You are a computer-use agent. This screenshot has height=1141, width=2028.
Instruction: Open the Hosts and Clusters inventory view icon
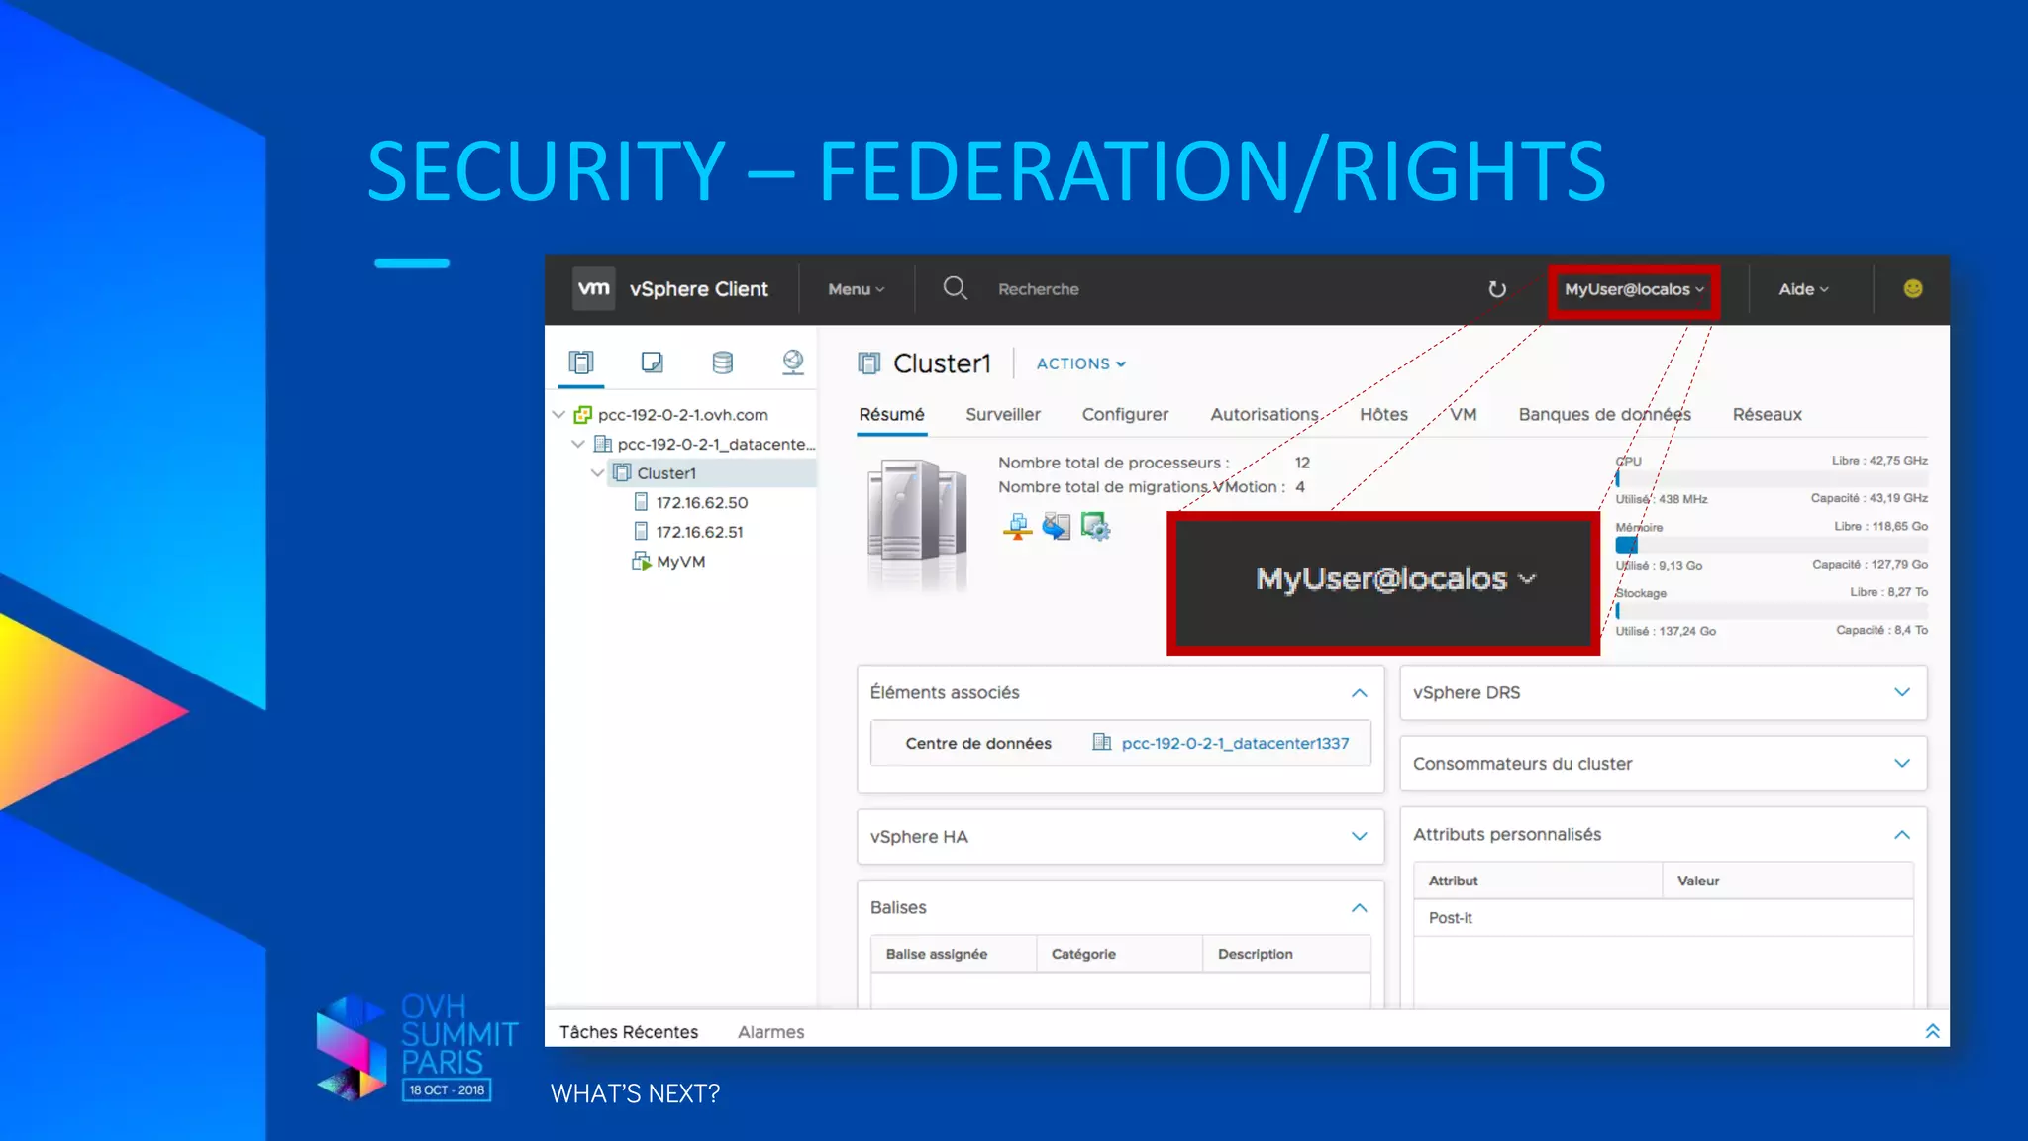tap(581, 363)
